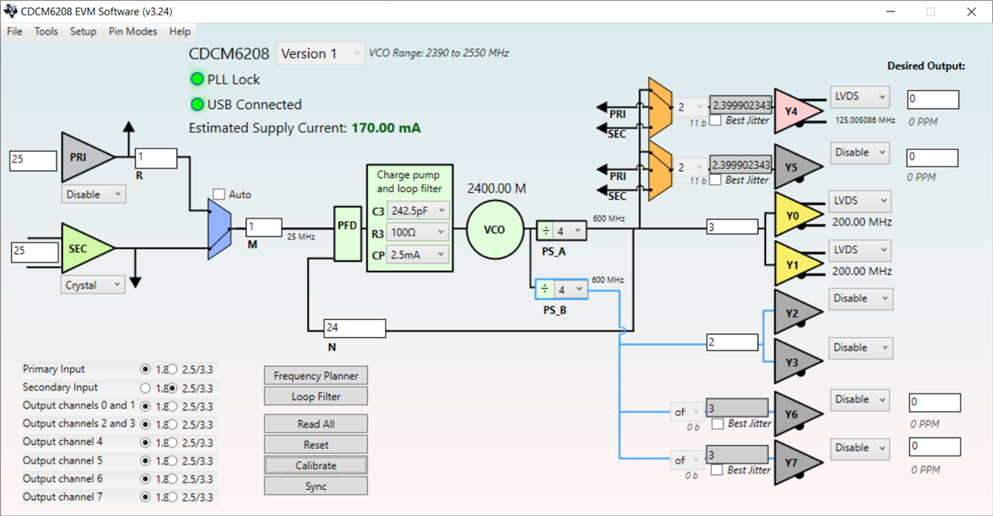Screen dimensions: 993x516
Task: Click the Y6 Desired Output field
Action: 934,402
